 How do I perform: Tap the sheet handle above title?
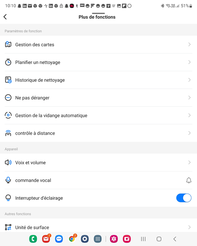point(98,13)
